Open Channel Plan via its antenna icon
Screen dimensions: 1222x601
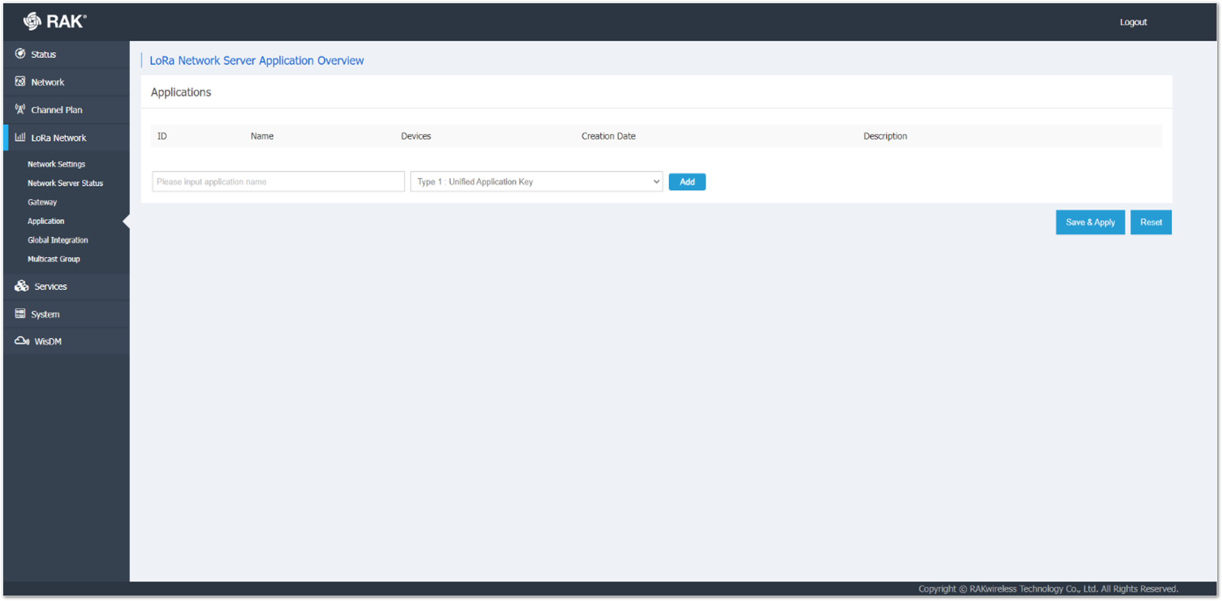[x=20, y=109]
